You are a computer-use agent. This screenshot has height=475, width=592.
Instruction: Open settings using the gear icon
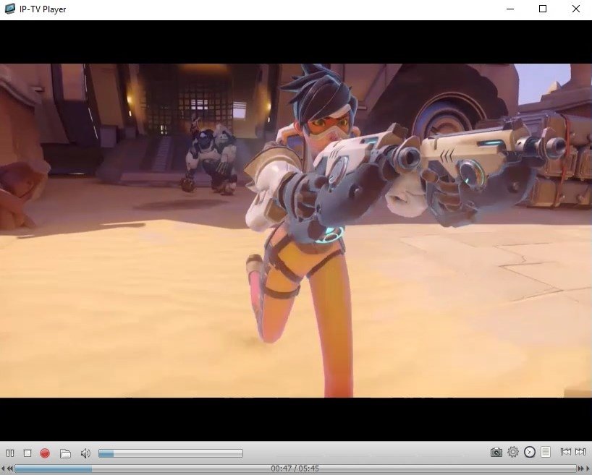pos(512,452)
